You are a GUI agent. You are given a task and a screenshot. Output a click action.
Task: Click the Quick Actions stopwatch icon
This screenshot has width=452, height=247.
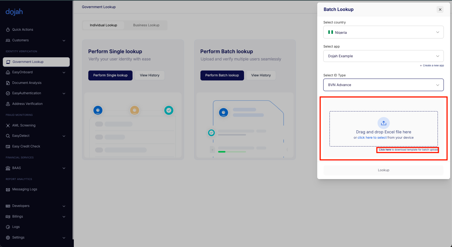coord(8,30)
